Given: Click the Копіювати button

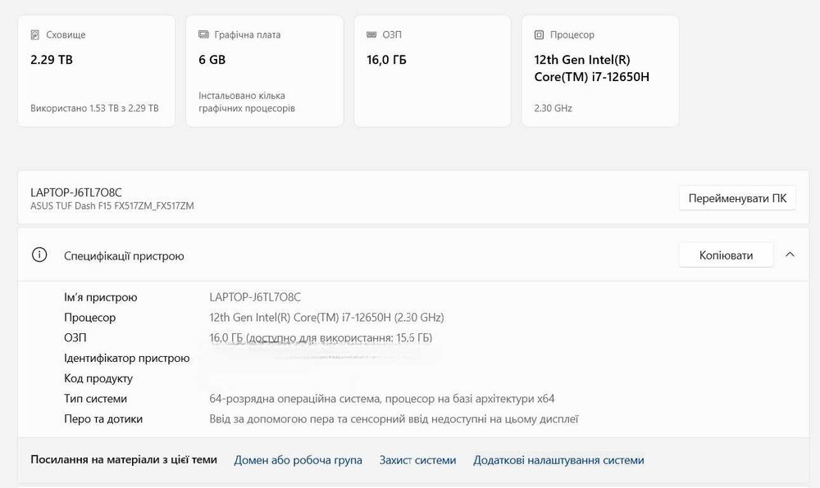Looking at the screenshot, I should (x=726, y=255).
